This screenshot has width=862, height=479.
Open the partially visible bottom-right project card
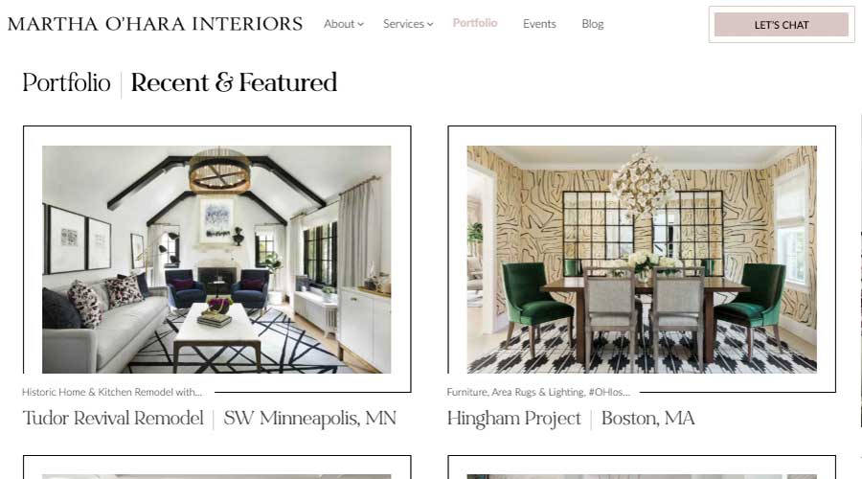(x=642, y=467)
